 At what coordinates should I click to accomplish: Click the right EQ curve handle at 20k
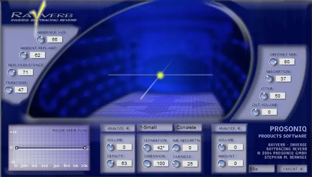click(x=85, y=148)
